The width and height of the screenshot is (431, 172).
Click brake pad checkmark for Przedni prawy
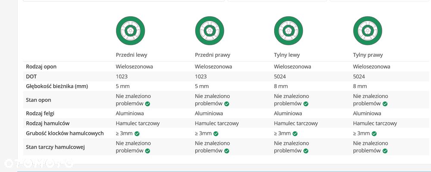pyautogui.click(x=216, y=134)
